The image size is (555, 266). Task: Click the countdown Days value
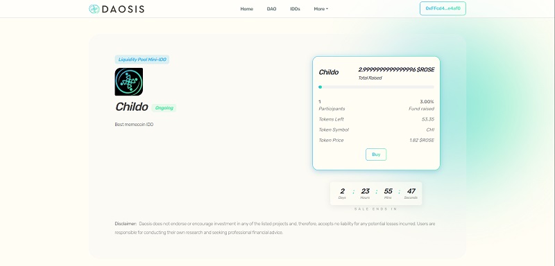coord(342,191)
